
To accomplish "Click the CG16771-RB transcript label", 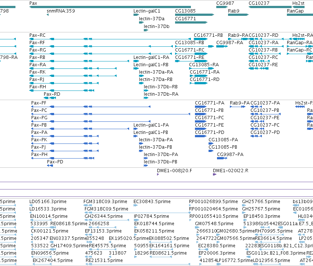I will (208, 35).
